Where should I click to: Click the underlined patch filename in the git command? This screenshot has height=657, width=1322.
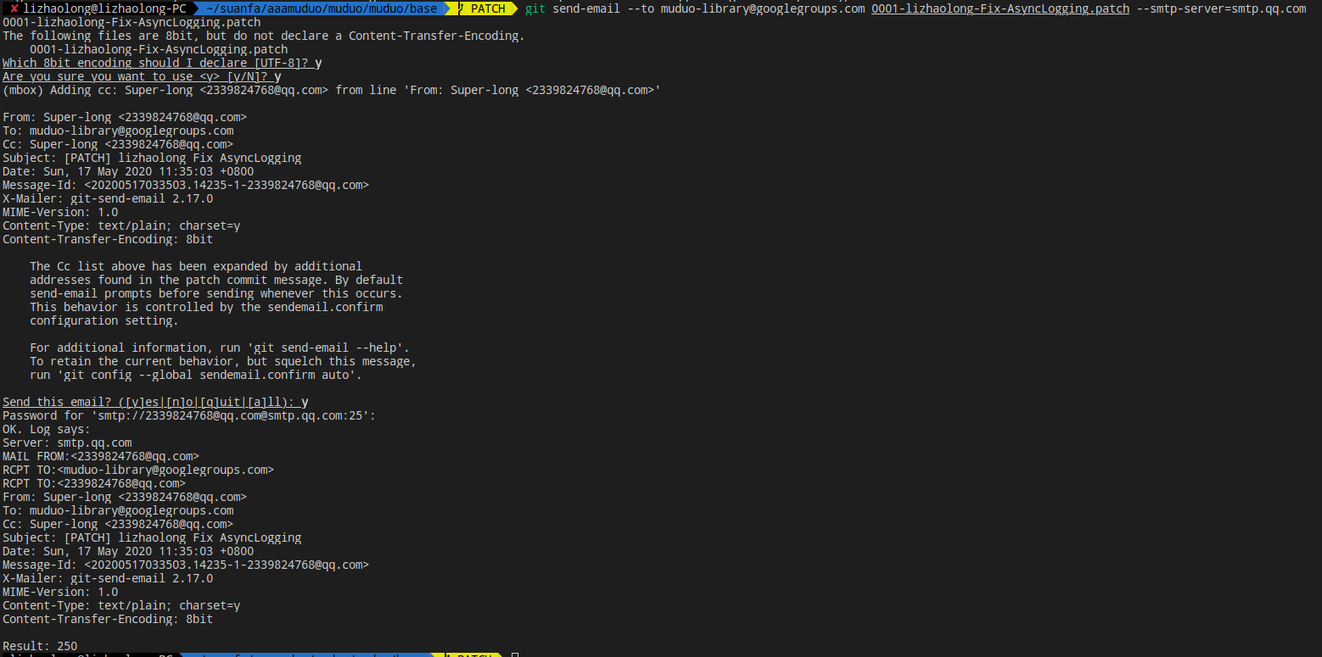(x=1000, y=8)
